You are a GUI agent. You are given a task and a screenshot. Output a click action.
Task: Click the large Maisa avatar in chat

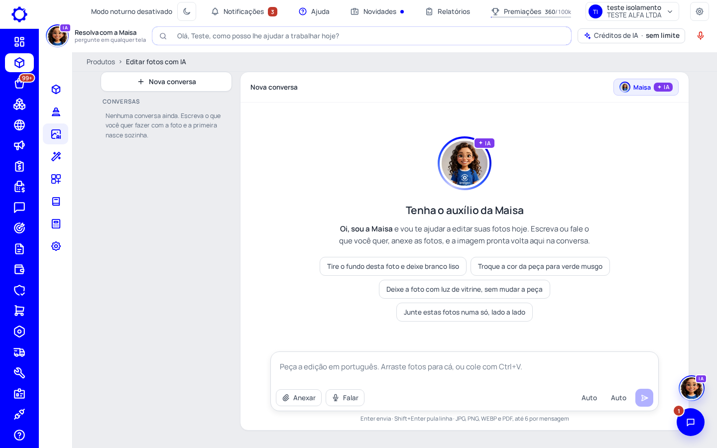[465, 163]
